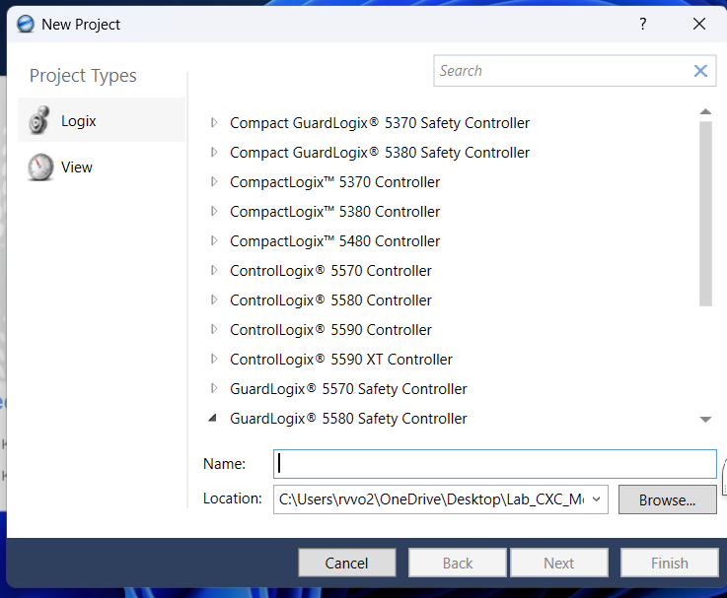Click the Back button

[457, 563]
